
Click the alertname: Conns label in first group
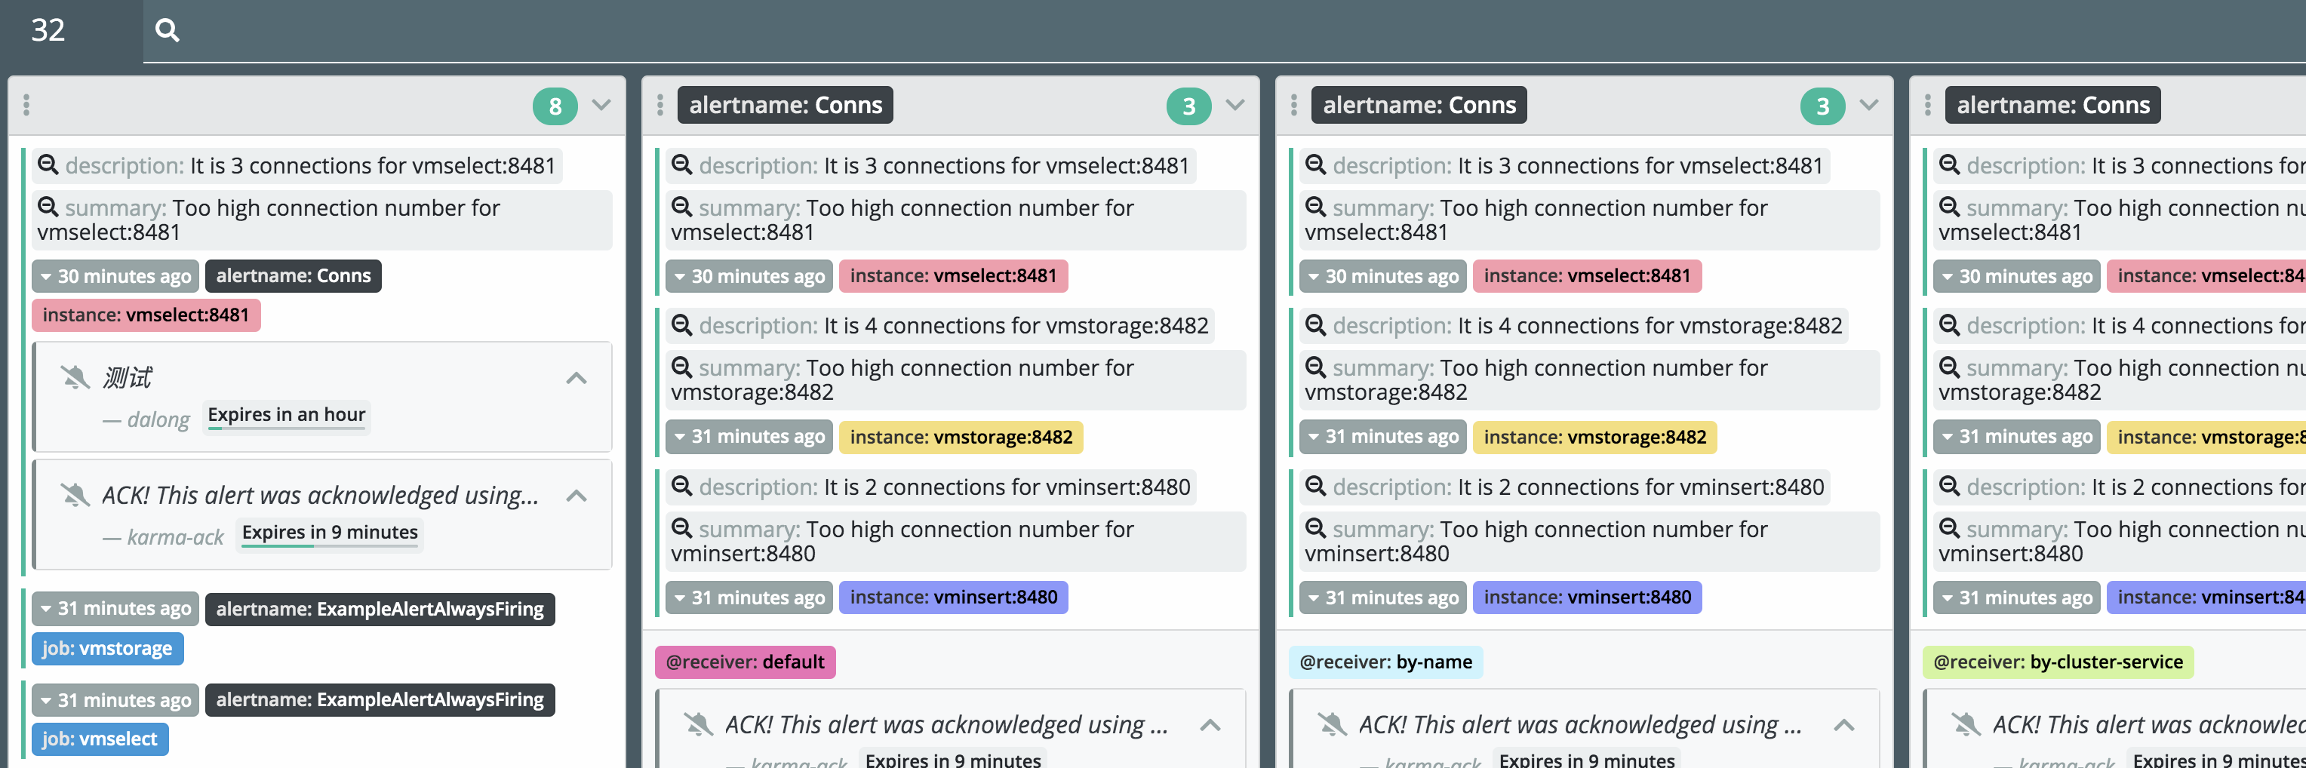[294, 277]
